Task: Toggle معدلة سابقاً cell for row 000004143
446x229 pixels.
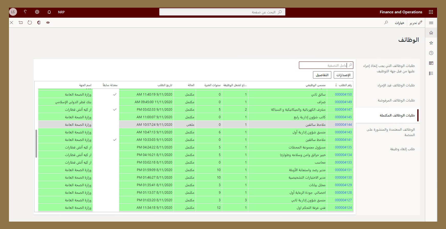Action: (x=106, y=132)
